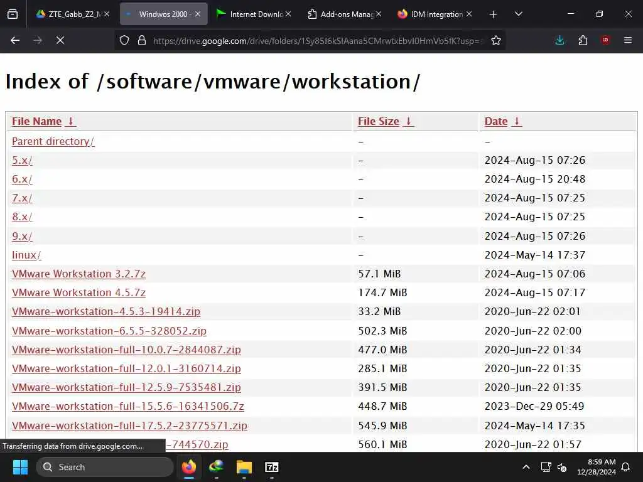Image resolution: width=643 pixels, height=482 pixels.
Task: Download VMware Workstation 4.5.7z
Action: pyautogui.click(x=78, y=292)
